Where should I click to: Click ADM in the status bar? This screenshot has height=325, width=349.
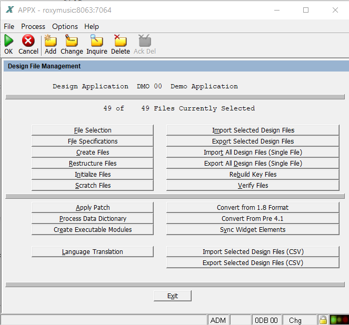218,320
